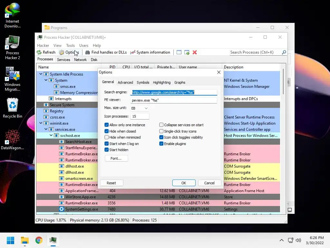Collapse wininit.exe tree node
This screenshot has height=248, width=330.
point(41,123)
